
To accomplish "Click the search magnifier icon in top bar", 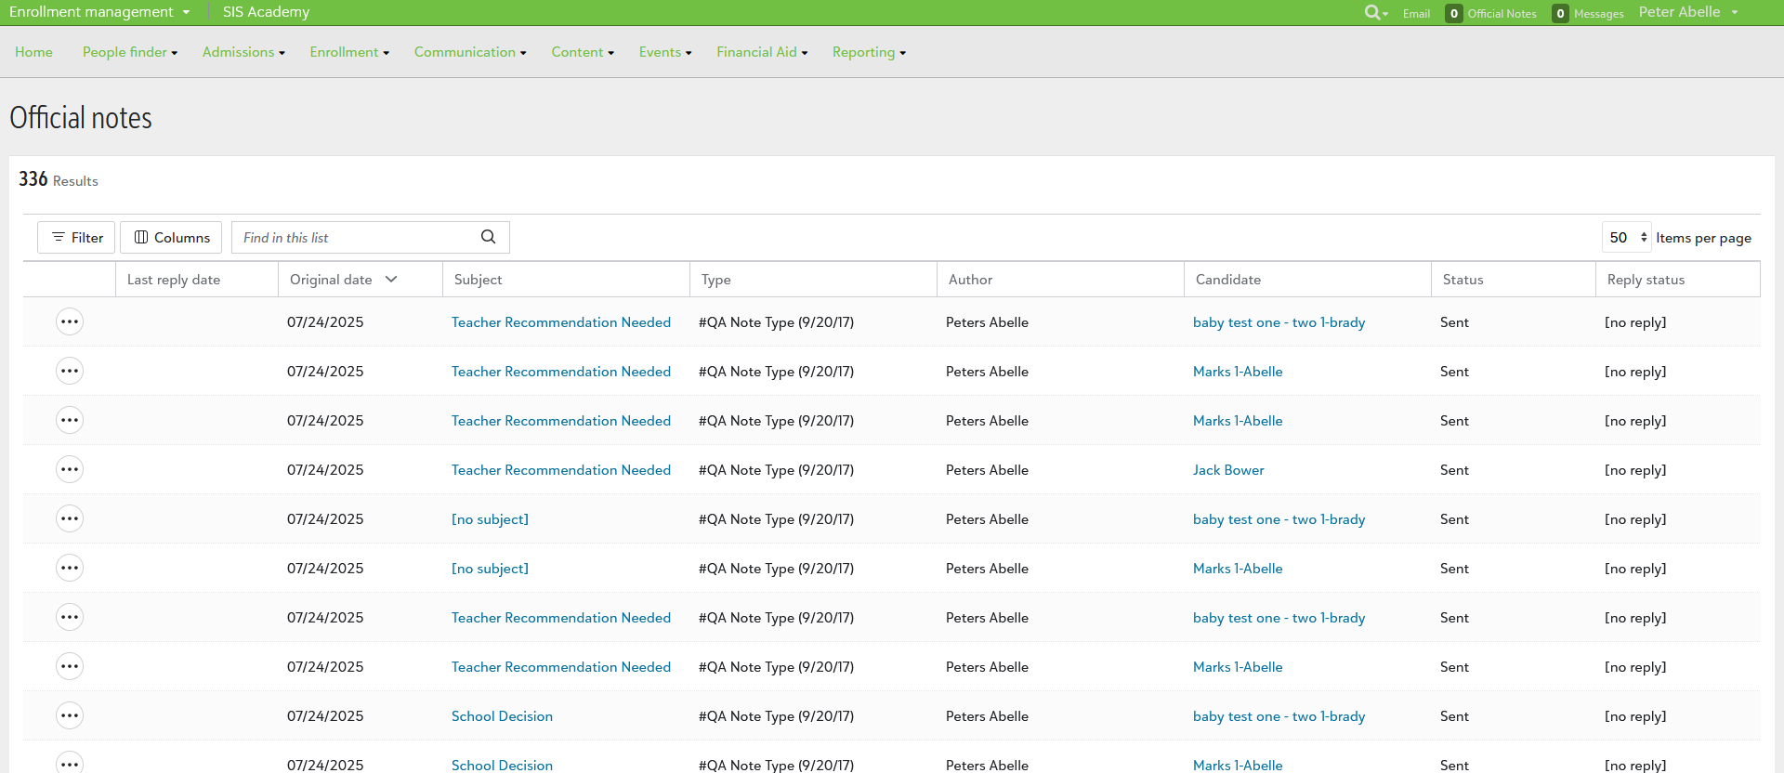I will point(1373,12).
